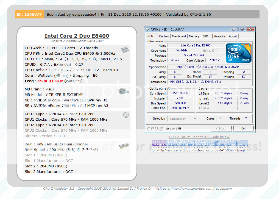Click the Core Speed value 4500.0 MHz
Image resolution: width=279 pixels, height=199 pixels.
coord(180,93)
